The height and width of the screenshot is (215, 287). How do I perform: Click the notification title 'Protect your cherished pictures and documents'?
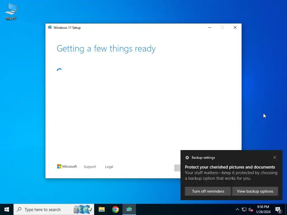[230, 167]
